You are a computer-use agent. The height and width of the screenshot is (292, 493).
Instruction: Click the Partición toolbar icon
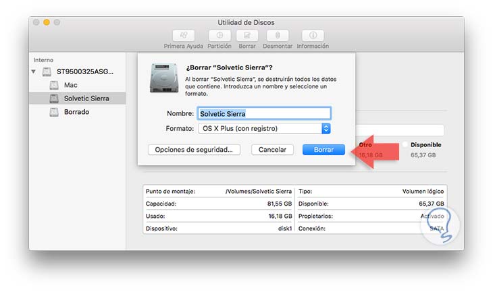(x=219, y=36)
